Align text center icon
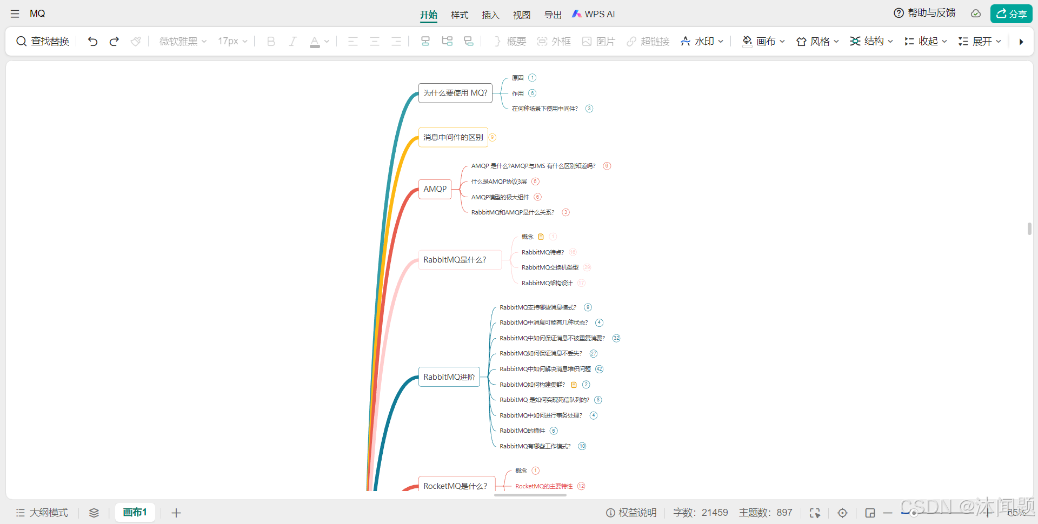The height and width of the screenshot is (524, 1038). coord(375,42)
